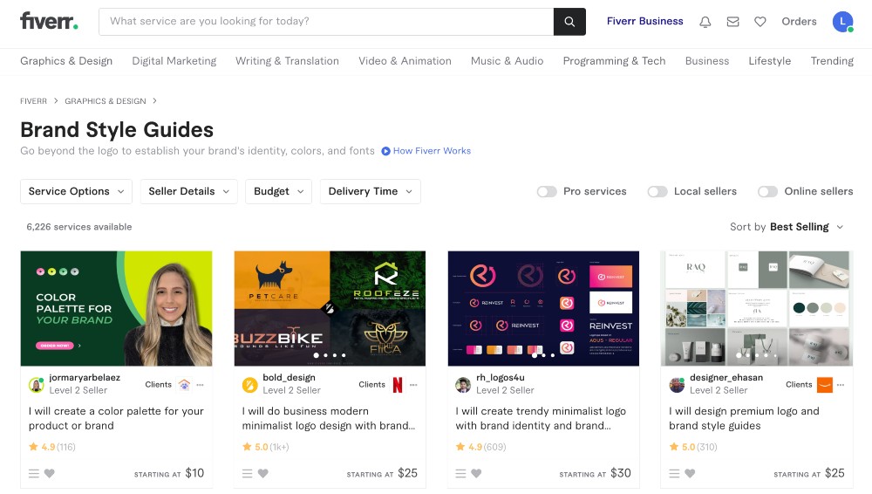The height and width of the screenshot is (494, 872).
Task: Open the favorites heart in header
Action: (x=760, y=22)
